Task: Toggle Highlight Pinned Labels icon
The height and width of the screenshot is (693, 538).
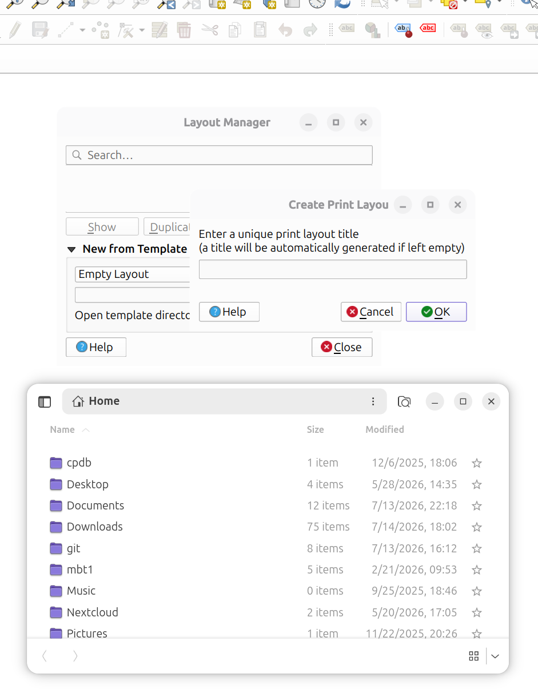Action: click(x=404, y=29)
